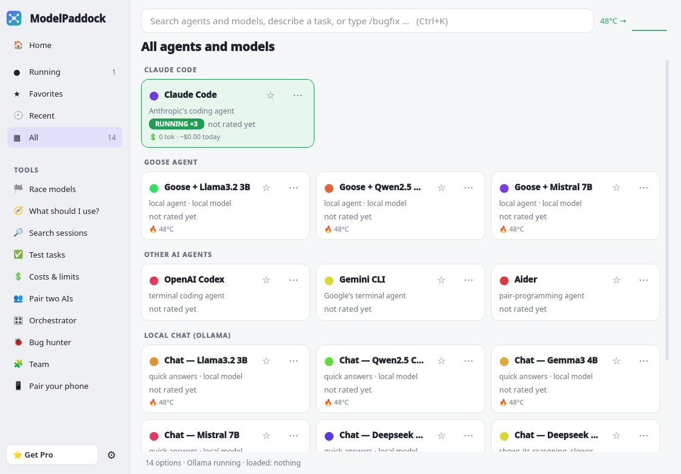Open more options for Chat — Qwen2.5 C

click(469, 361)
